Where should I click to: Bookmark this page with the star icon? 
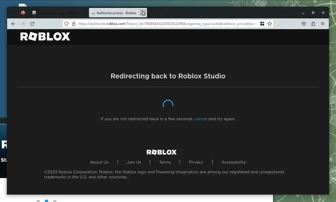click(x=270, y=24)
